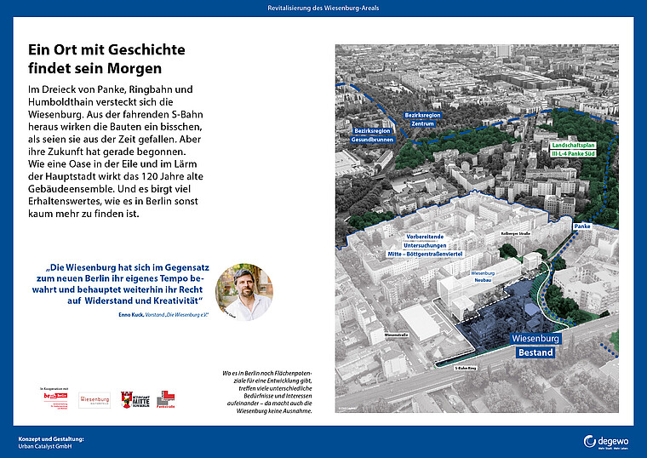This screenshot has height=458, width=647.
Task: Click the aerial map of the Wiesenburg area
Action: click(477, 228)
